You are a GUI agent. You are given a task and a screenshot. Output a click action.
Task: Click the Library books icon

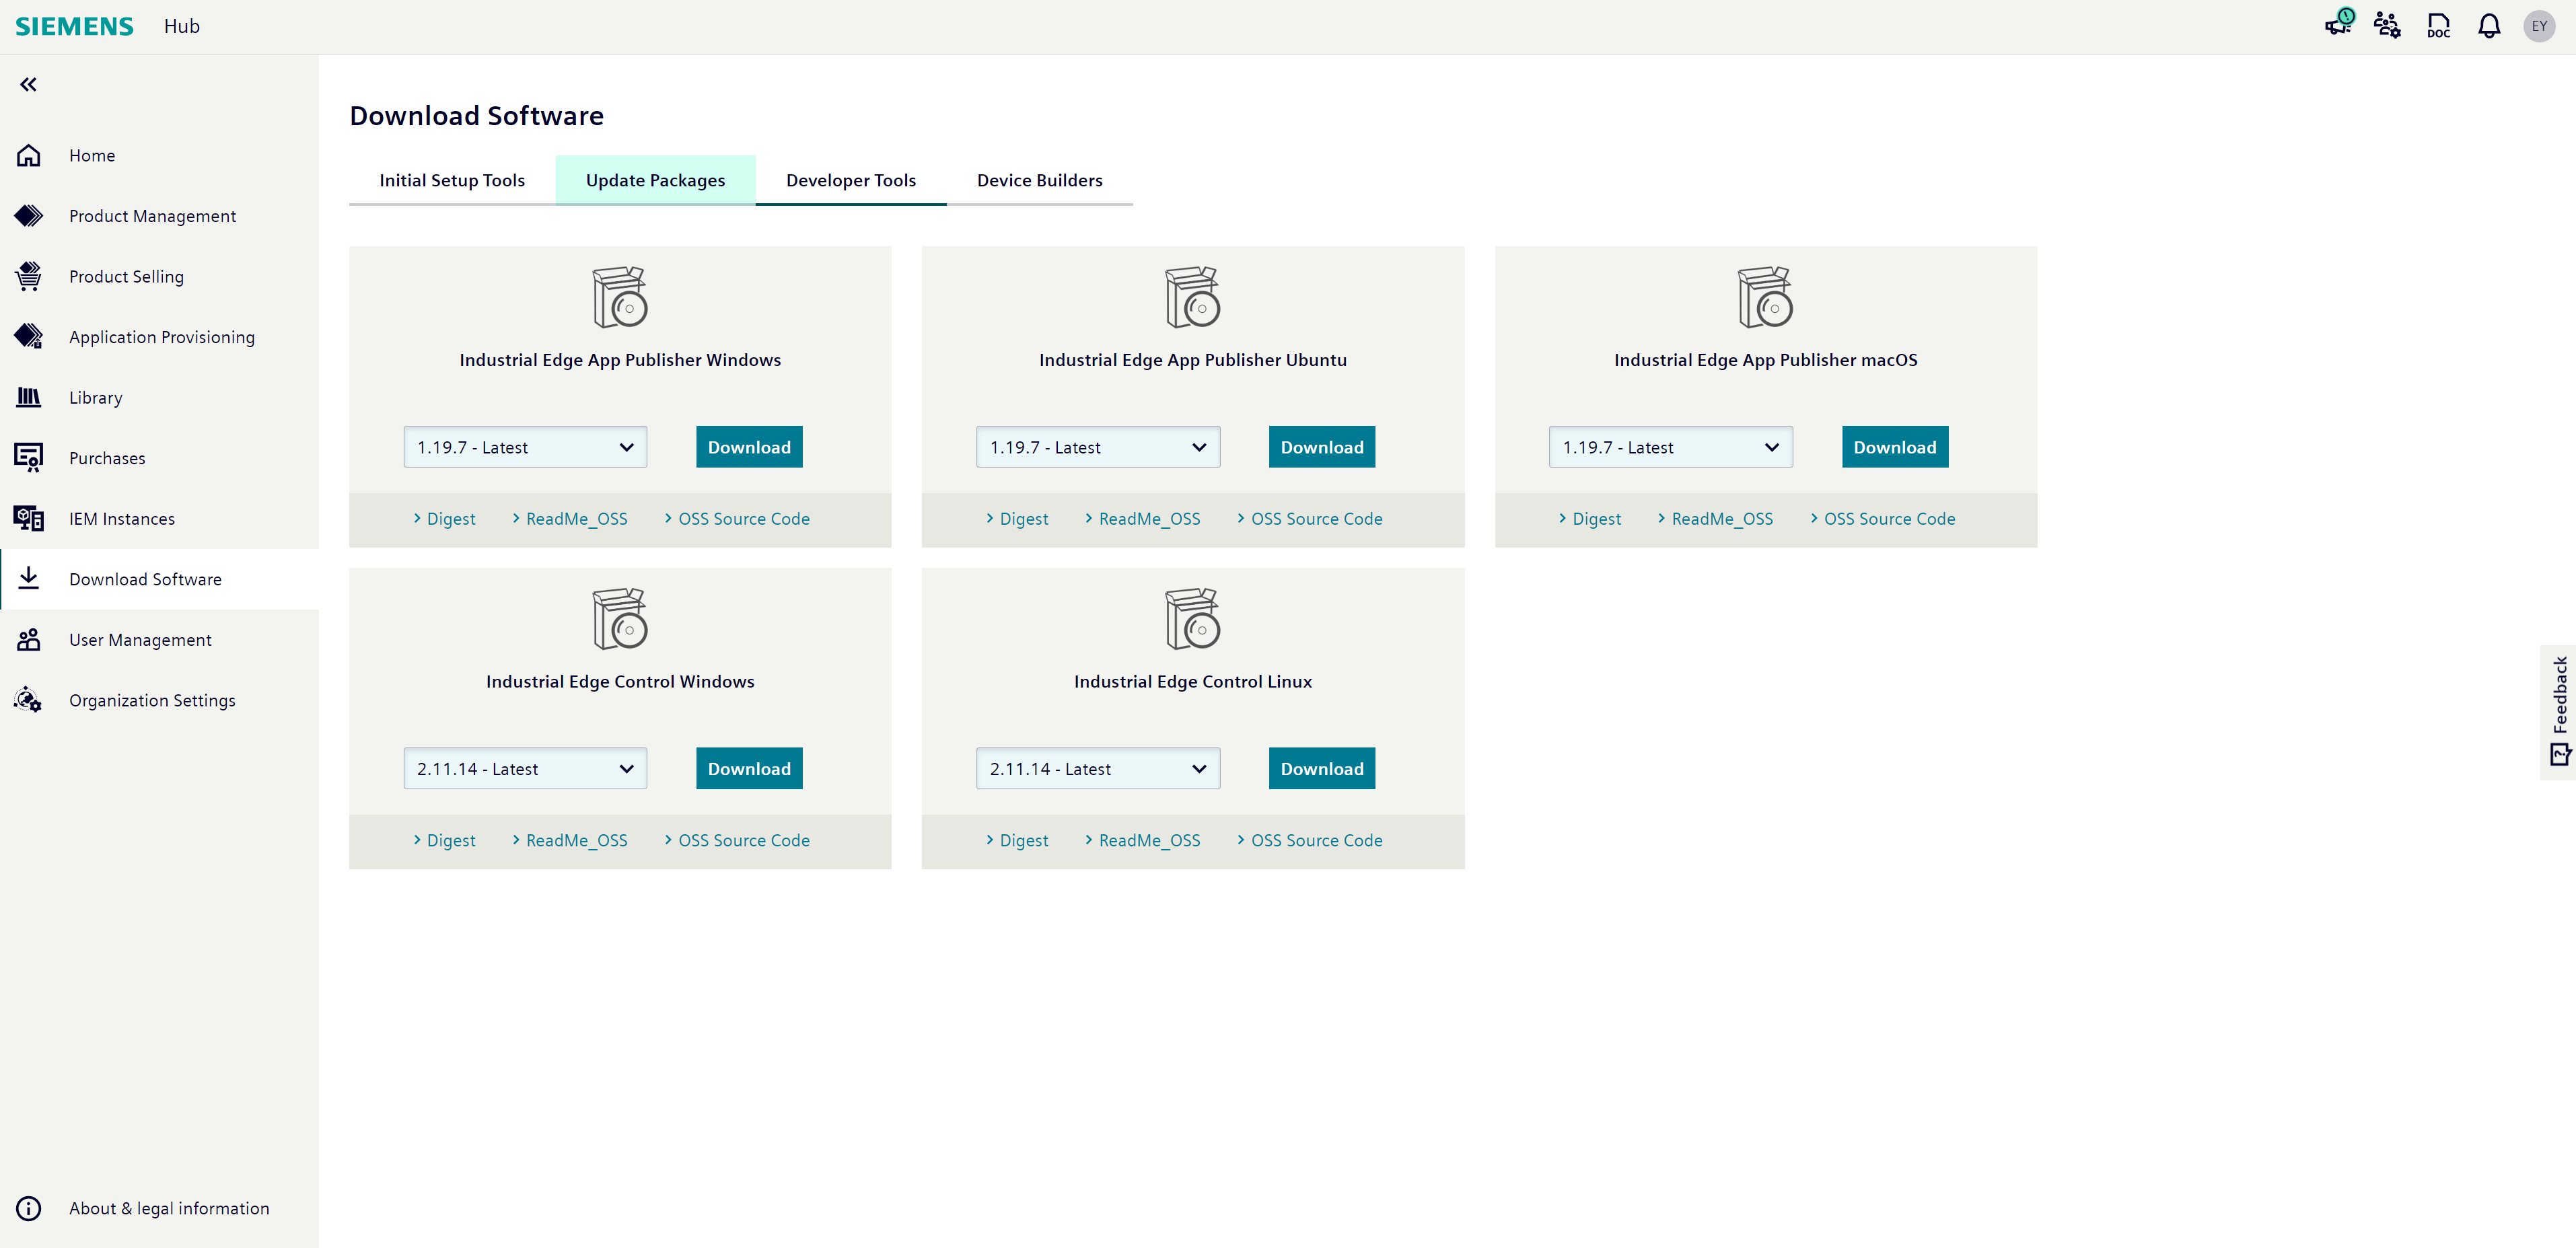point(29,397)
